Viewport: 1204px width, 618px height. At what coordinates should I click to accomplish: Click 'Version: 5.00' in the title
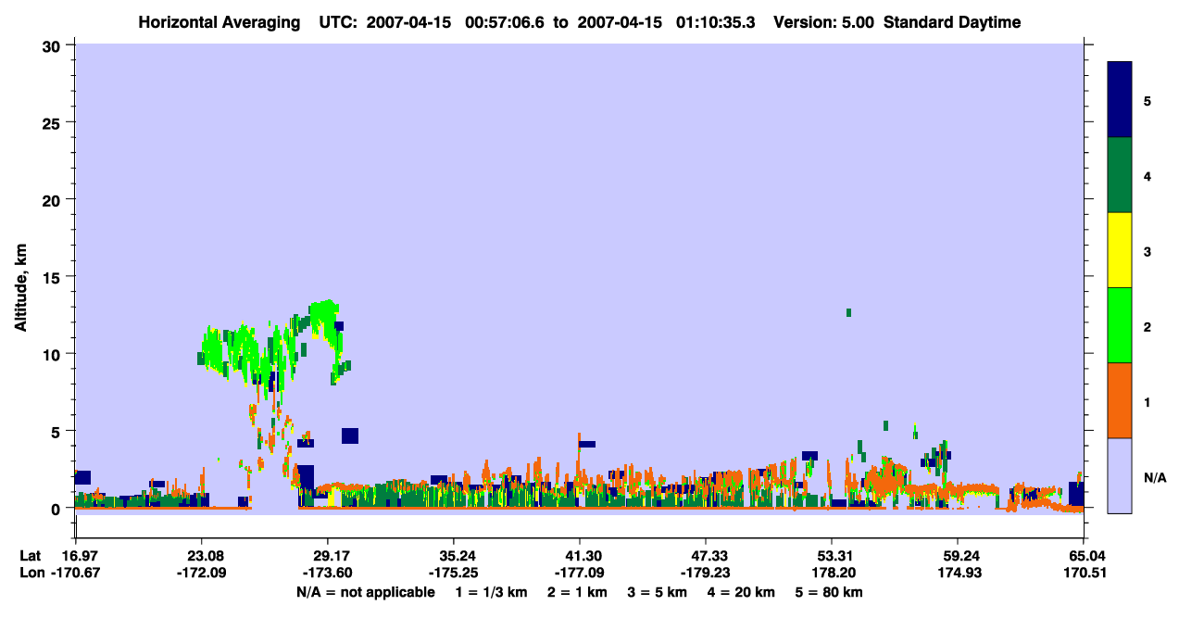pos(825,22)
